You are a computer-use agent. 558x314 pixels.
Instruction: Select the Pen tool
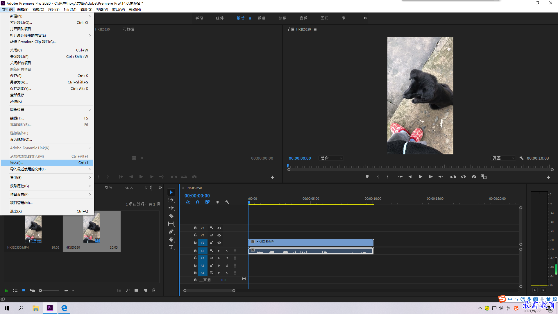[171, 232]
